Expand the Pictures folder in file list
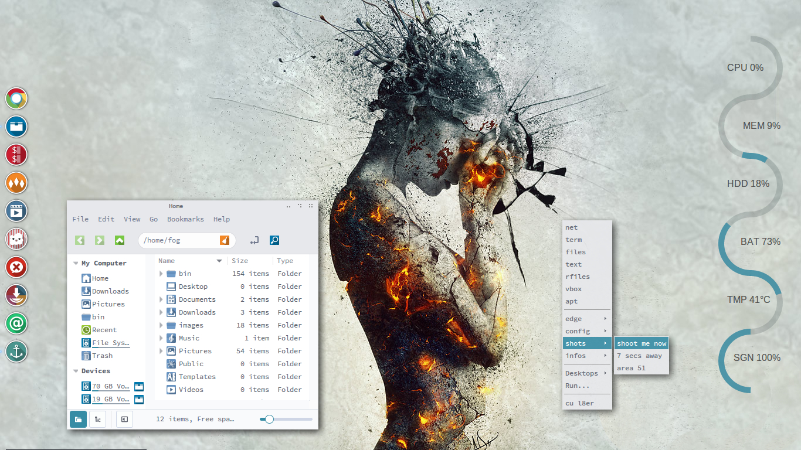801x450 pixels. click(x=161, y=351)
